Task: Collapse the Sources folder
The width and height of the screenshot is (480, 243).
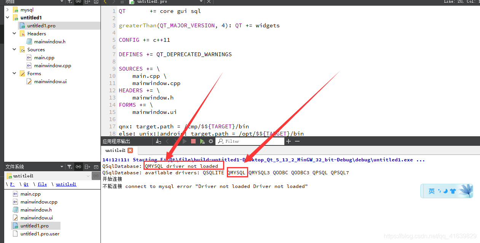Action: click(14, 49)
